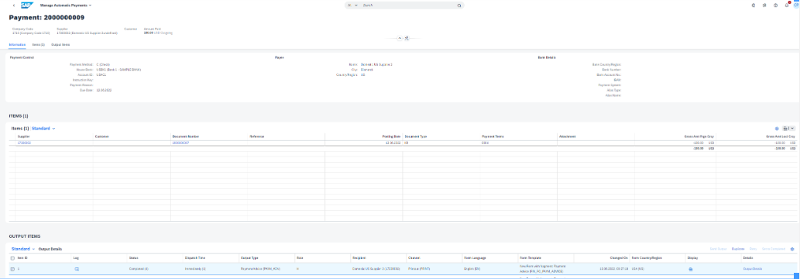Viewport: 800px width, 279px height.
Task: Focus the shell search input field
Action: [x=408, y=5]
